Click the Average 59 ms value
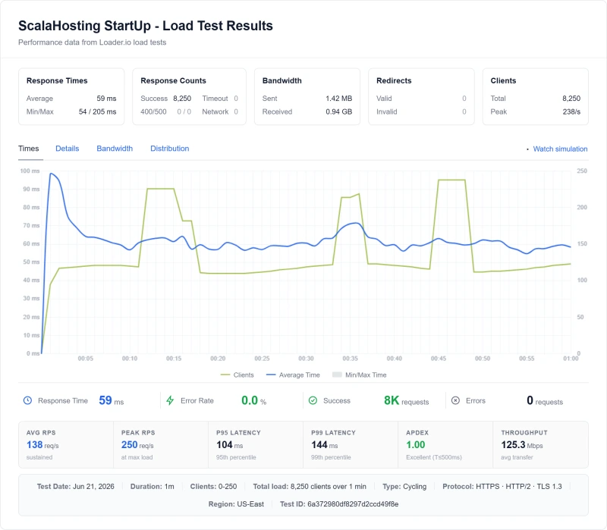This screenshot has width=607, height=530. point(106,99)
